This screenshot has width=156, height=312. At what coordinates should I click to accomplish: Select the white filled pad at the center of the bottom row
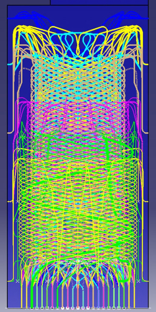(78, 308)
